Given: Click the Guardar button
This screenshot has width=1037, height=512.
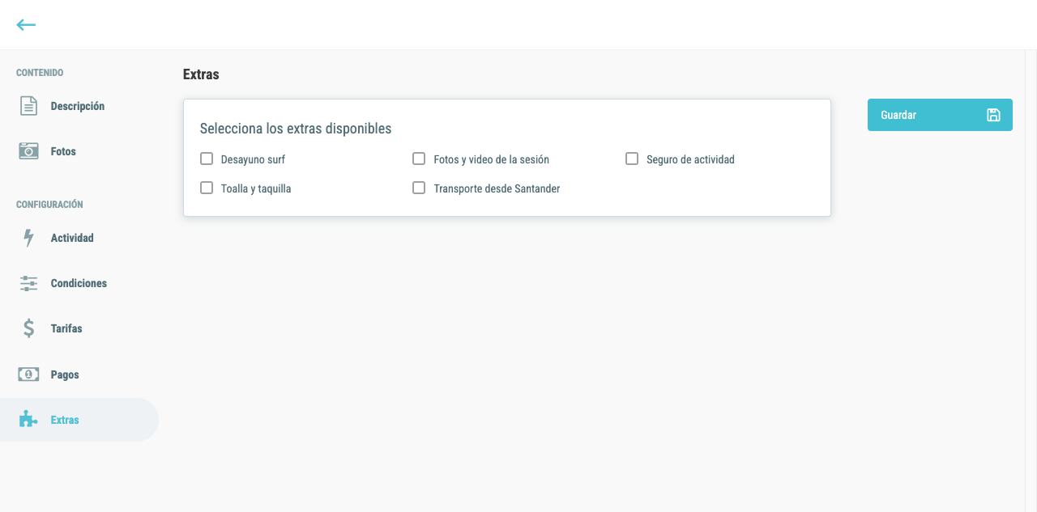Looking at the screenshot, I should click(940, 115).
